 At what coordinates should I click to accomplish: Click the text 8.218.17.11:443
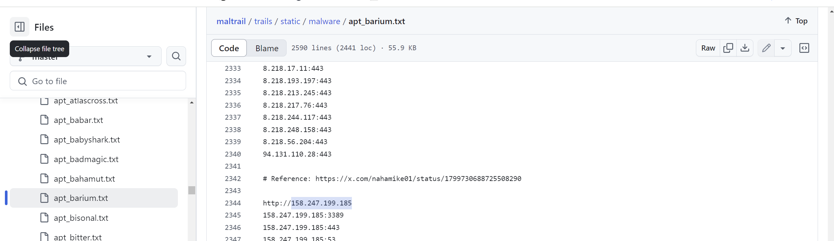coord(293,68)
